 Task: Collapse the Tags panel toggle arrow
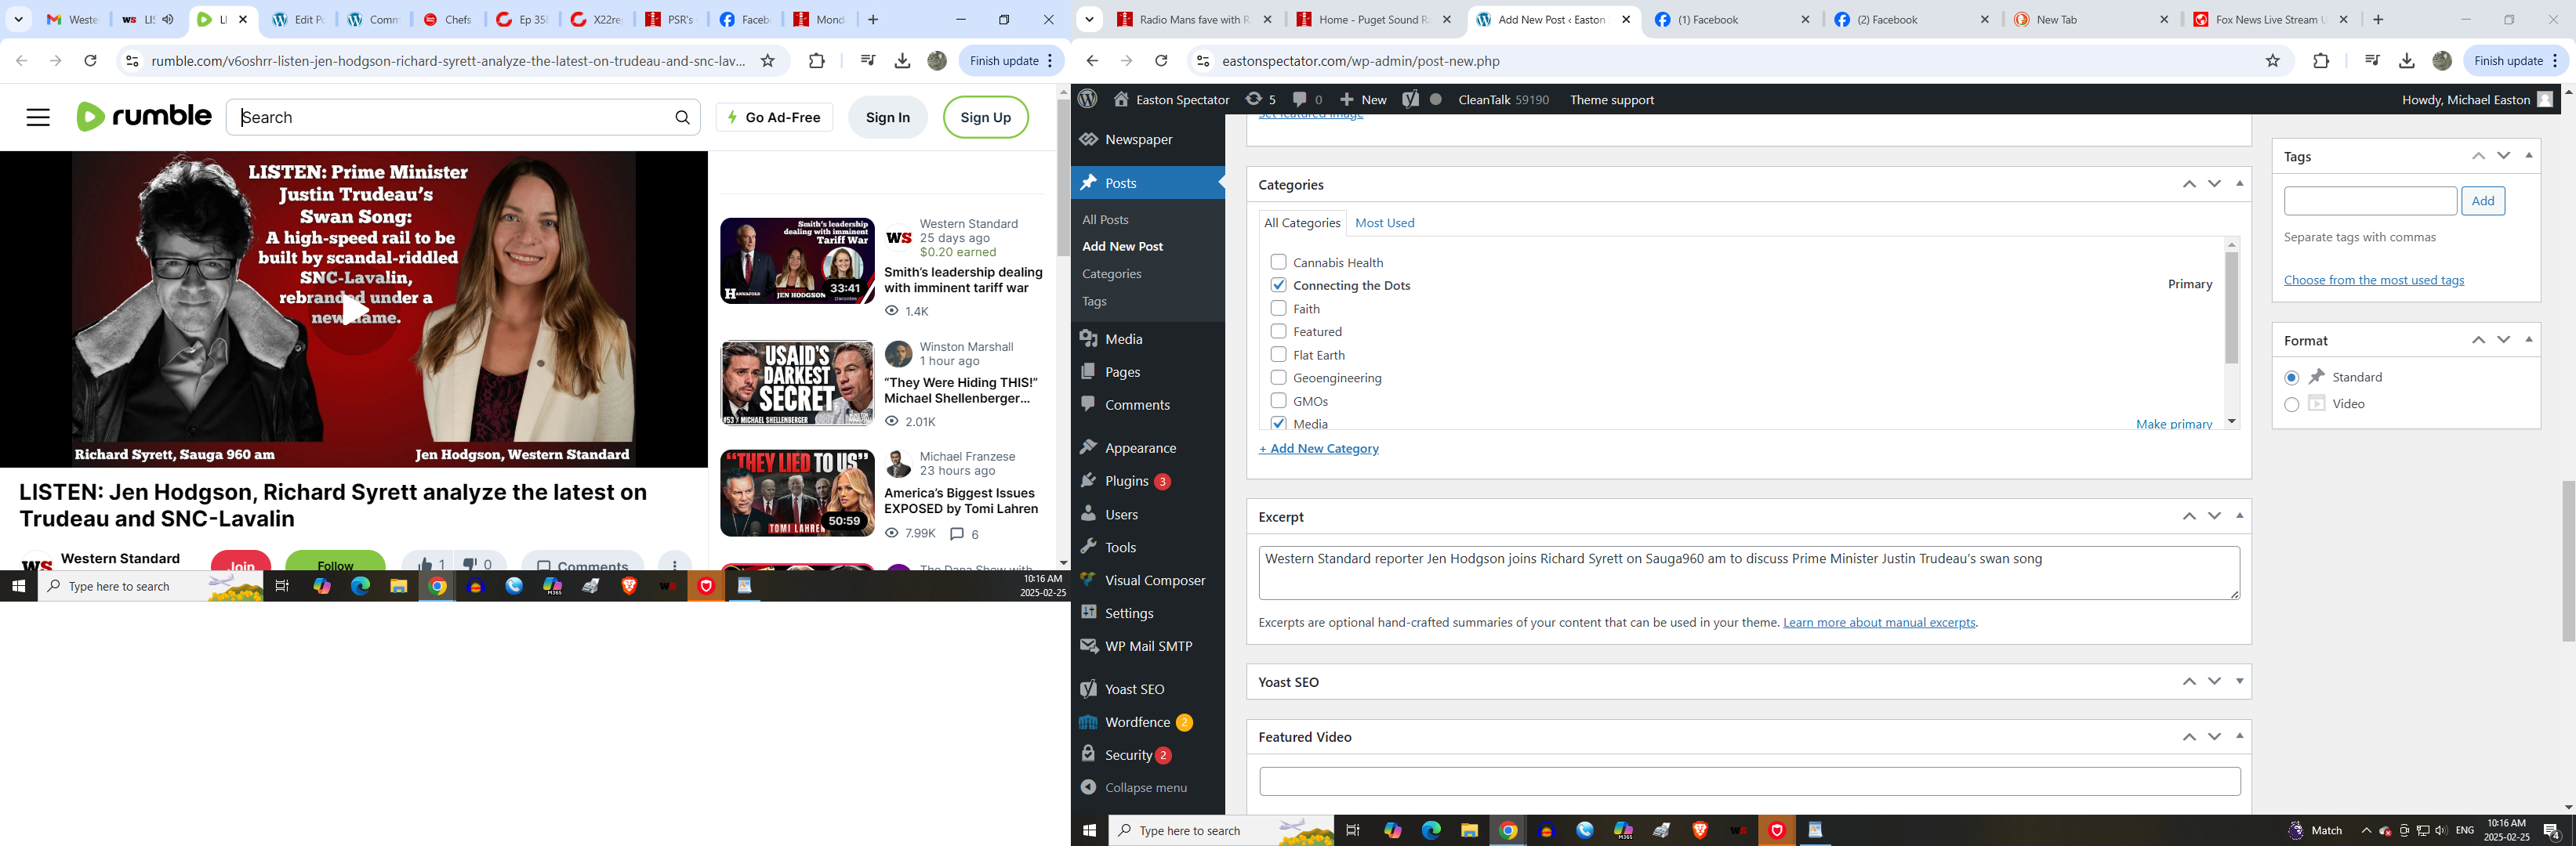pyautogui.click(x=2529, y=156)
